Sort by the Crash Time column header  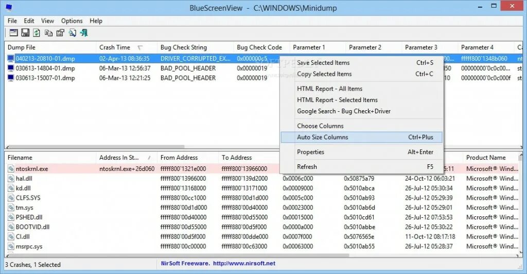(127, 47)
